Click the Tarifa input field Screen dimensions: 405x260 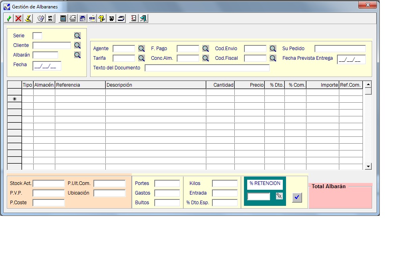coord(124,58)
